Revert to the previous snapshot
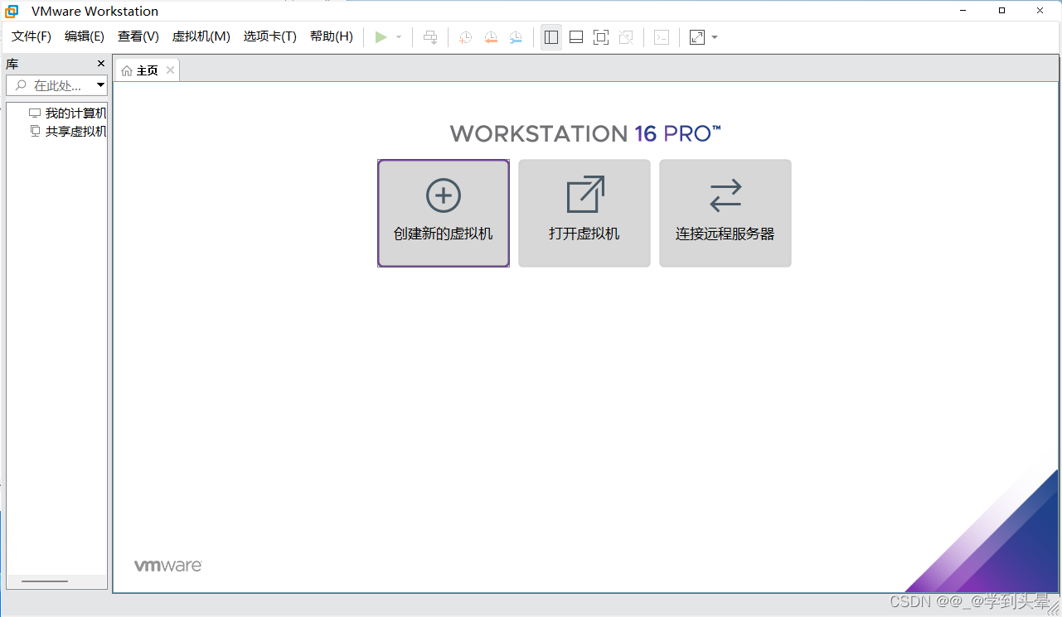This screenshot has width=1062, height=617. pyautogui.click(x=490, y=37)
